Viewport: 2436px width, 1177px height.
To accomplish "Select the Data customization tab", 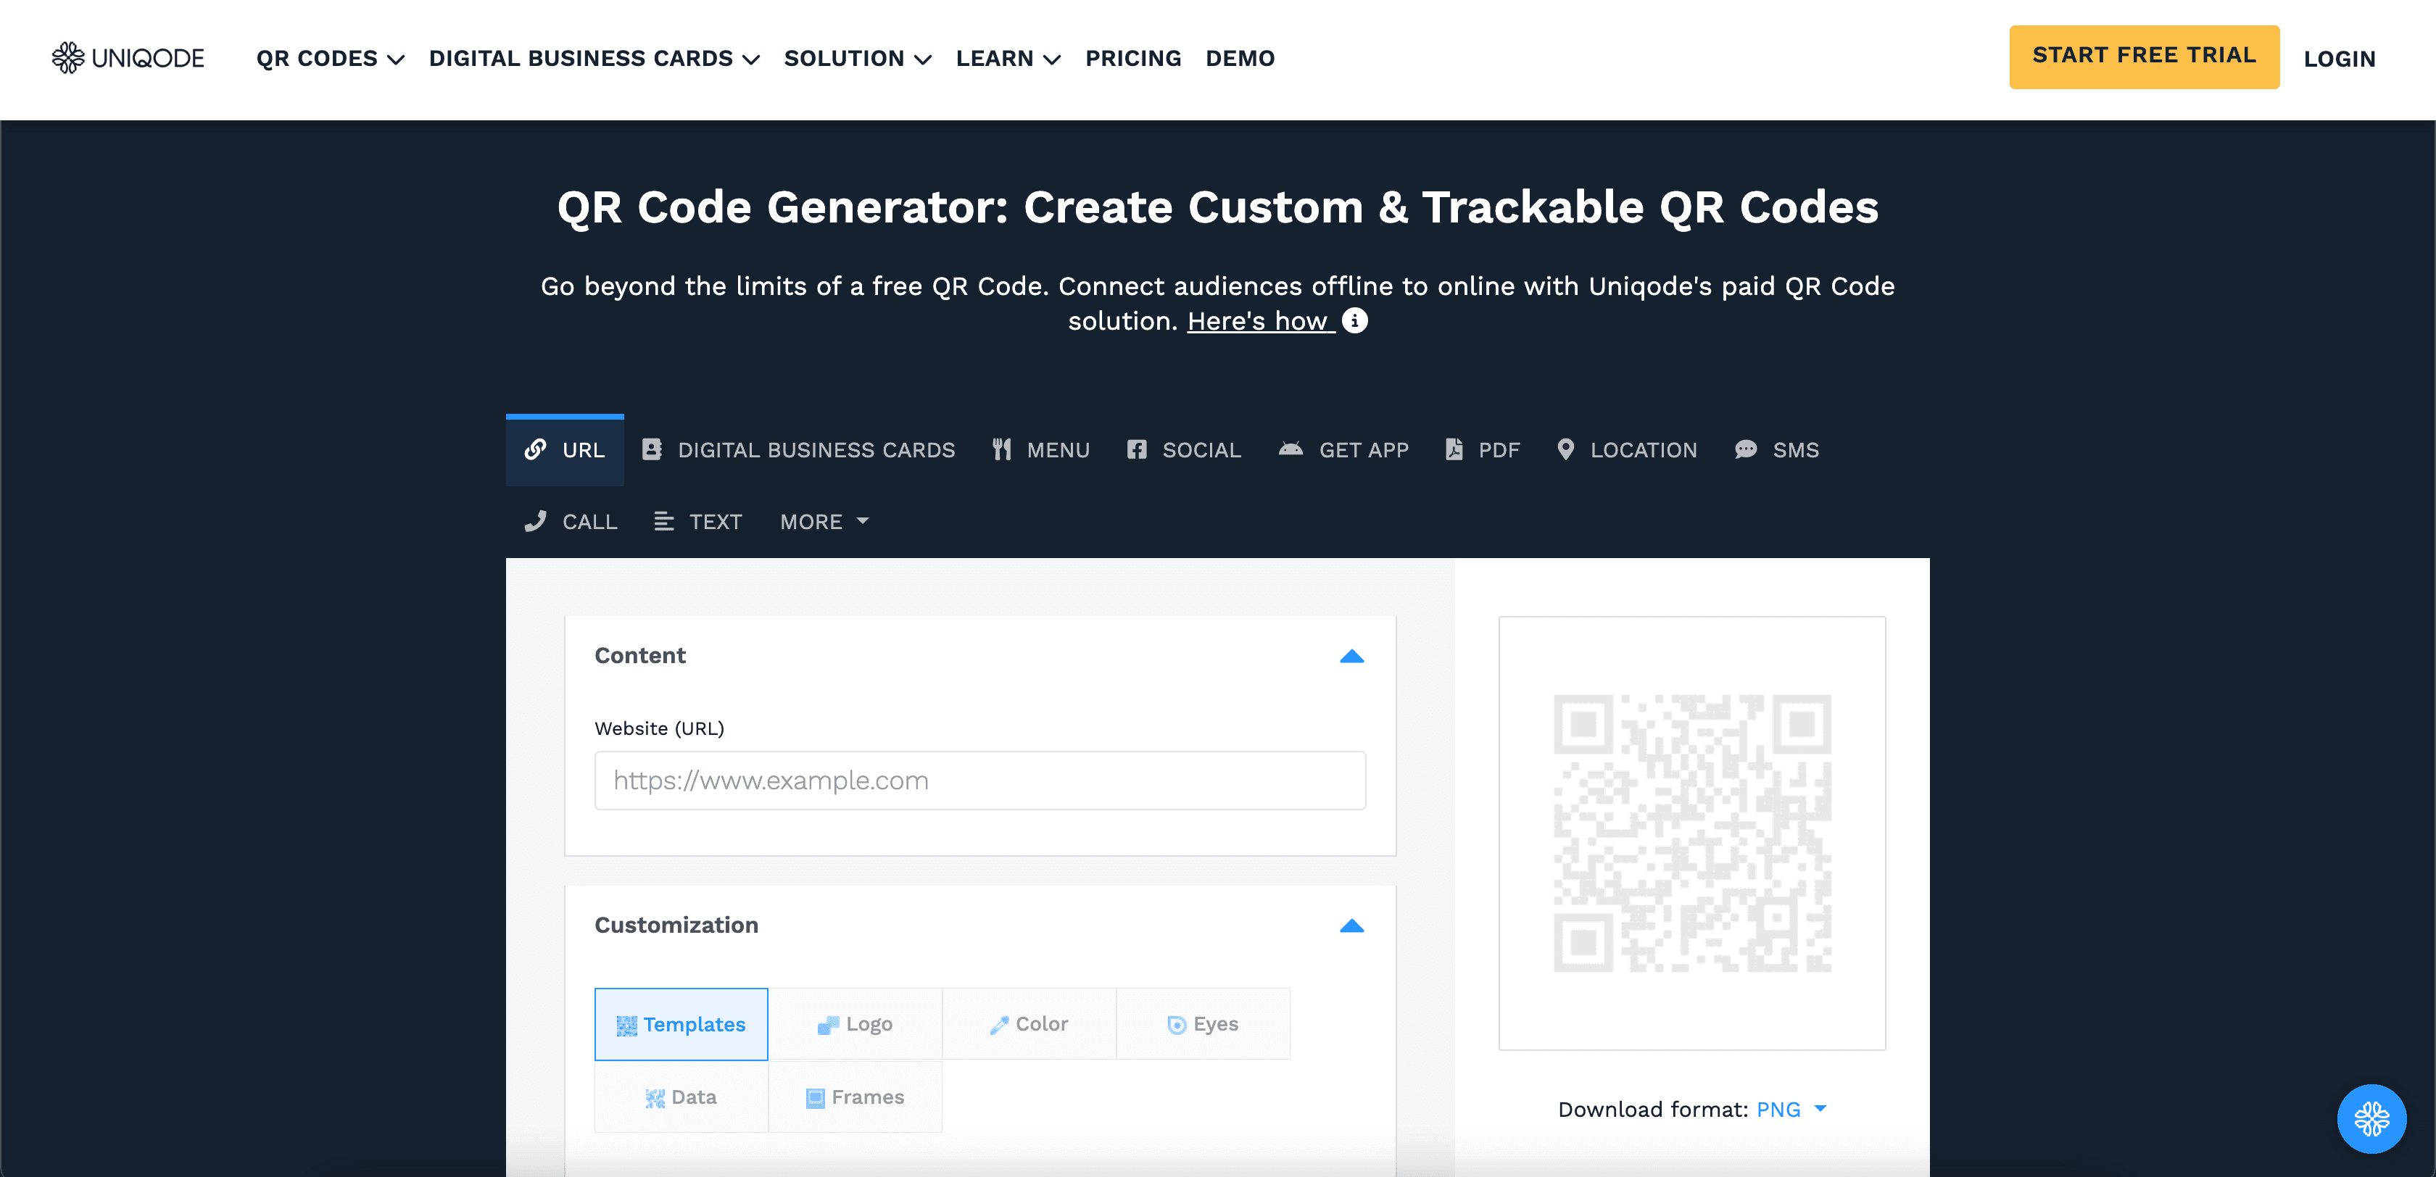I will point(681,1097).
